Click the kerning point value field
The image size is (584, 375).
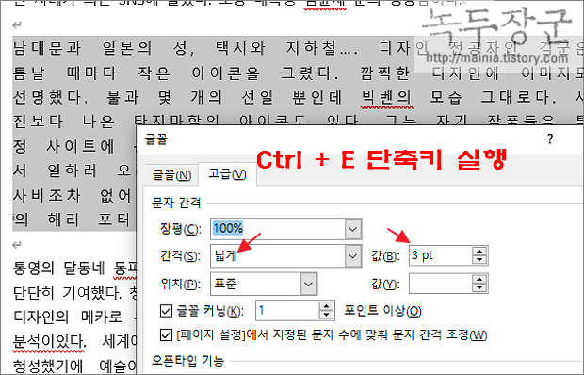pyautogui.click(x=287, y=310)
